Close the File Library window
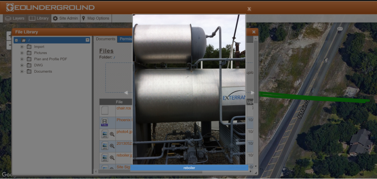This screenshot has width=377, height=179. pos(254,32)
